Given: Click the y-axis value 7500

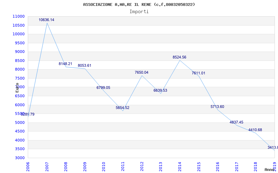Looking at the screenshot, I should point(19,79).
